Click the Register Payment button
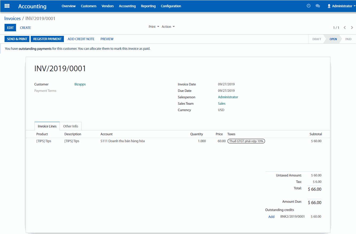Screen dimensions: 356x234 pos(47,39)
